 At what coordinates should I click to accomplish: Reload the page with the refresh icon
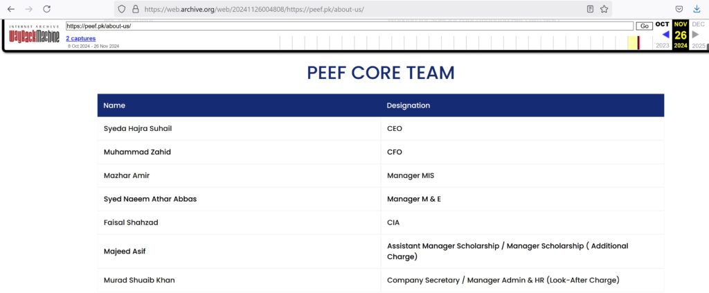point(46,9)
